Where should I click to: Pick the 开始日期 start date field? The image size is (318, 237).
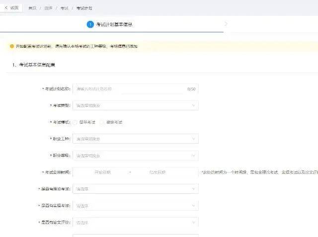tap(102, 172)
